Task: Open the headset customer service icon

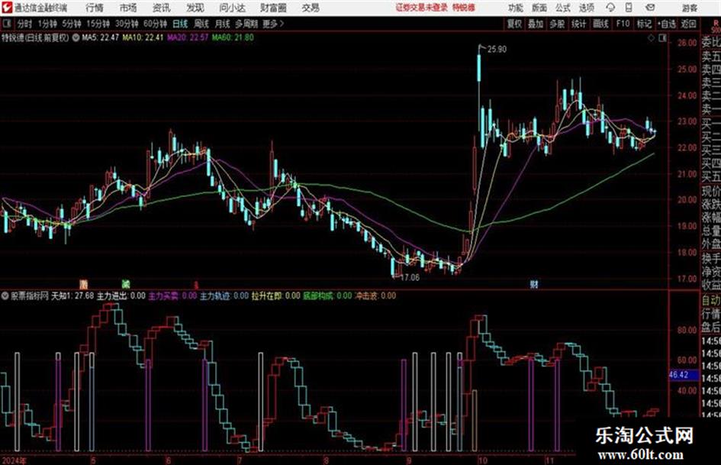Action: pyautogui.click(x=610, y=8)
